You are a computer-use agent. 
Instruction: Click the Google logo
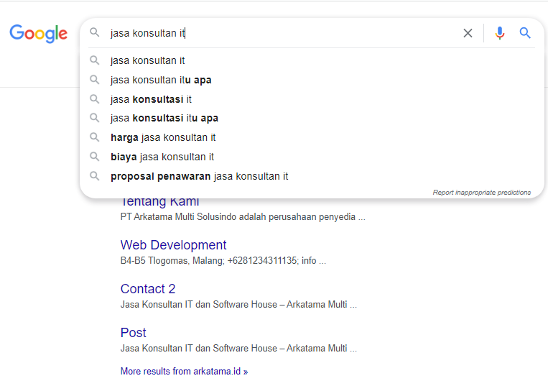[x=39, y=34]
